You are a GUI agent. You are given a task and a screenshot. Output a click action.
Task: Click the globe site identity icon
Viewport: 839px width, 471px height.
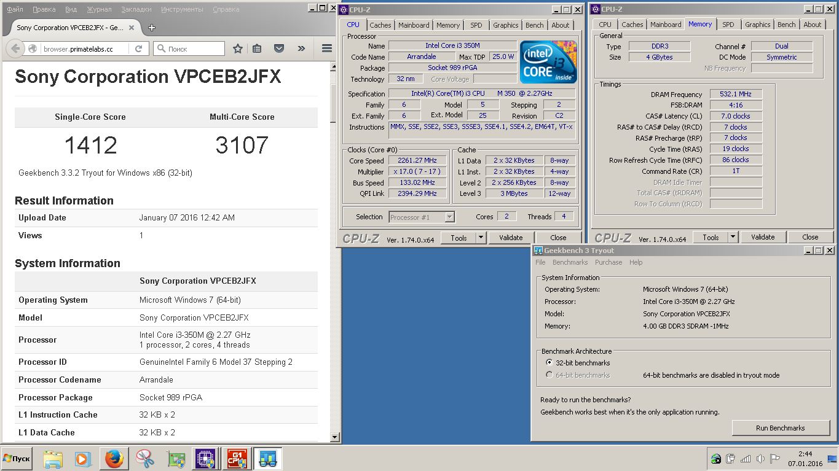33,49
